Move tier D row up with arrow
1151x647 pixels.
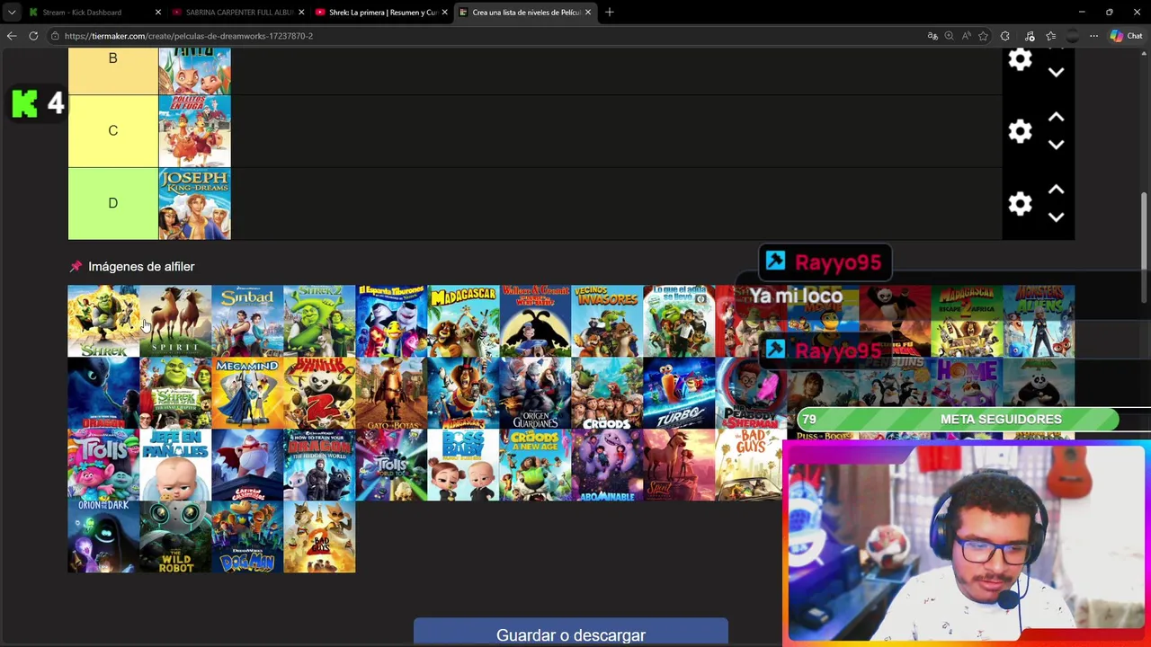pyautogui.click(x=1057, y=190)
